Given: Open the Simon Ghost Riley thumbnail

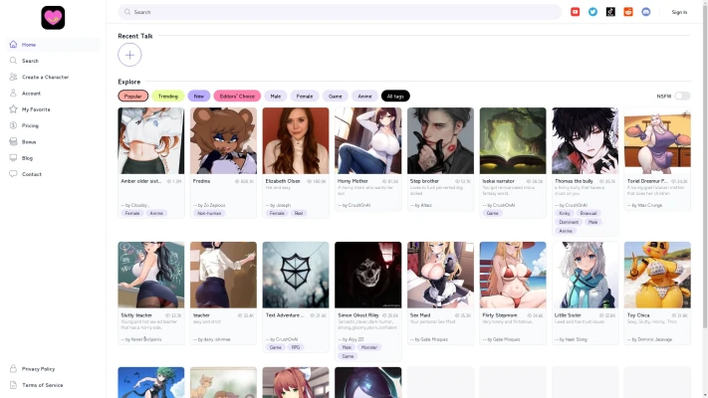Looking at the screenshot, I should [368, 275].
